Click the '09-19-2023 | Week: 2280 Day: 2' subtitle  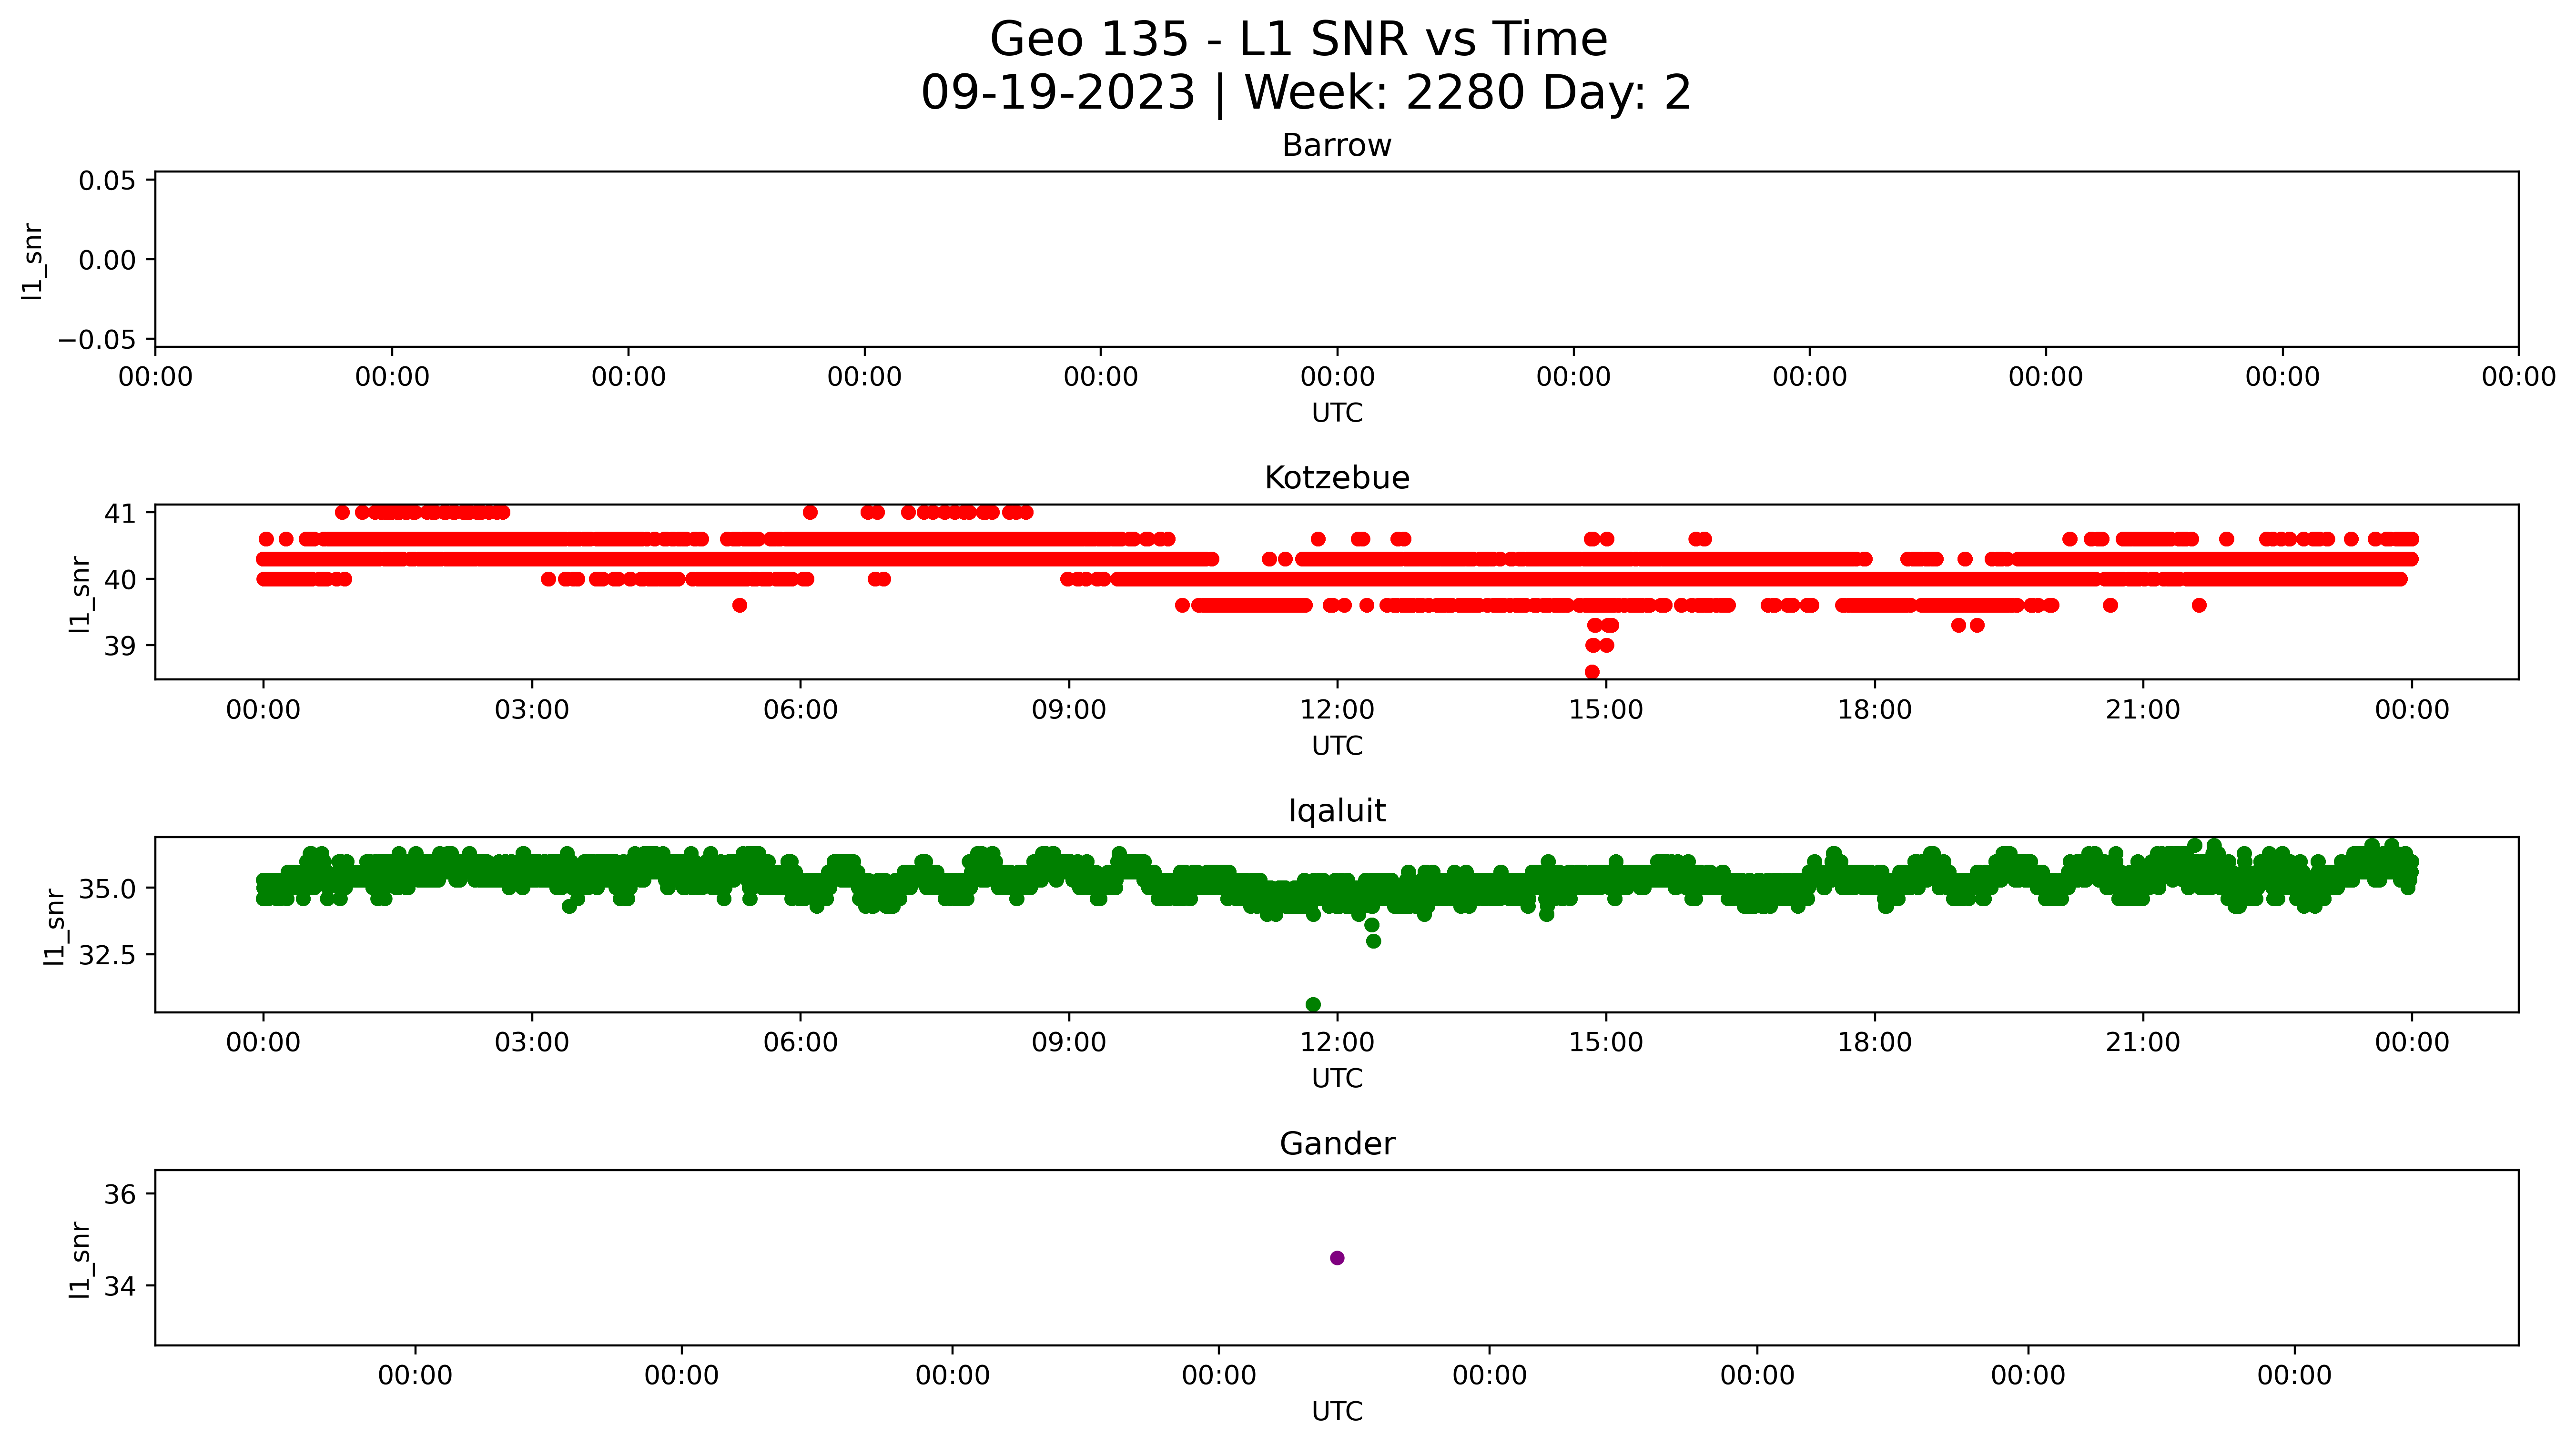[1305, 93]
